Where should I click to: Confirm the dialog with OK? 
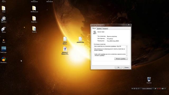coord(118,68)
